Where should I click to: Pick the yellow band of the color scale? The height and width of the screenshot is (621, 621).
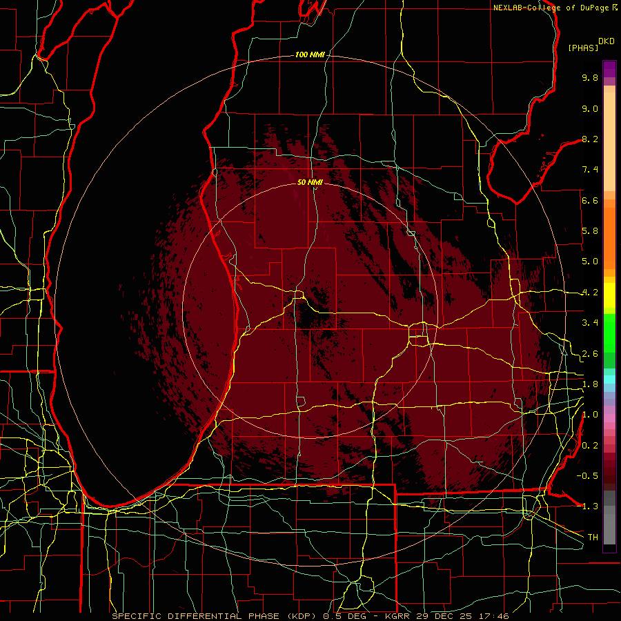[609, 295]
